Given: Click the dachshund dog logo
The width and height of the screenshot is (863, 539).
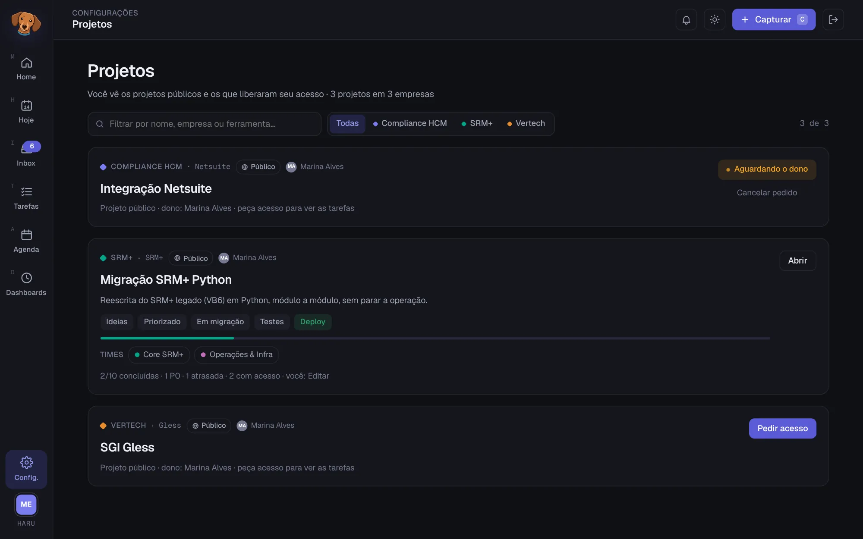Looking at the screenshot, I should pyautogui.click(x=26, y=23).
